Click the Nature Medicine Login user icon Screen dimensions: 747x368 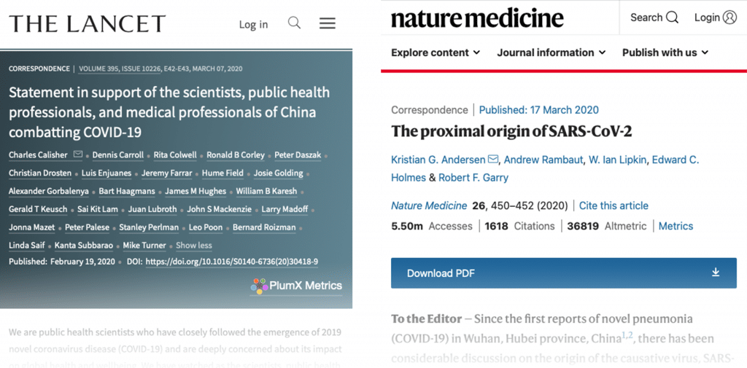729,17
